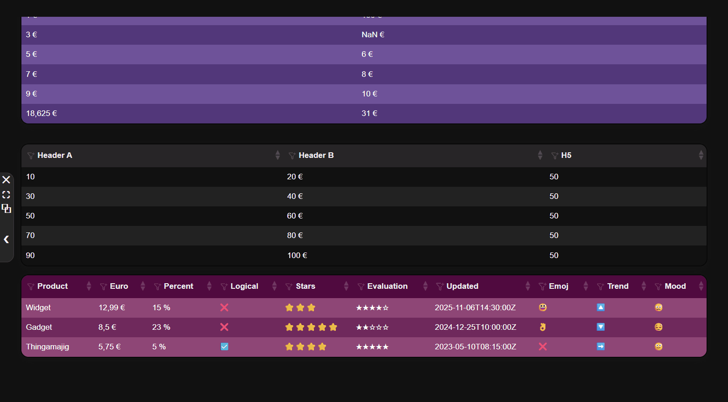Open the filter for the Header B column
This screenshot has height=402, width=728.
pyautogui.click(x=292, y=156)
